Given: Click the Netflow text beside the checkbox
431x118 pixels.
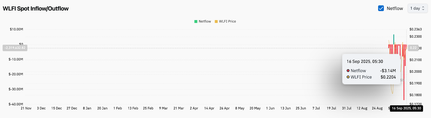Looking at the screenshot, I should click(x=395, y=8).
